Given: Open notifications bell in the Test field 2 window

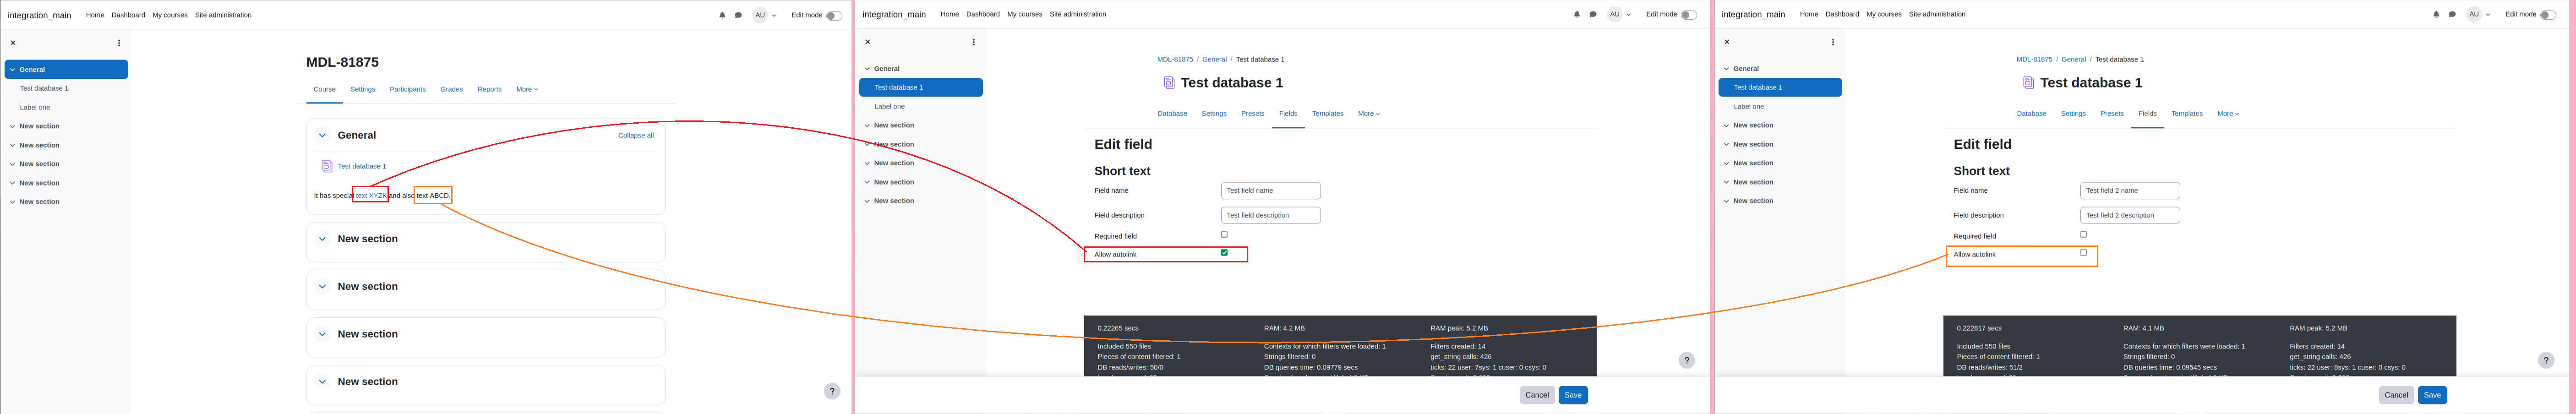Looking at the screenshot, I should [2436, 14].
